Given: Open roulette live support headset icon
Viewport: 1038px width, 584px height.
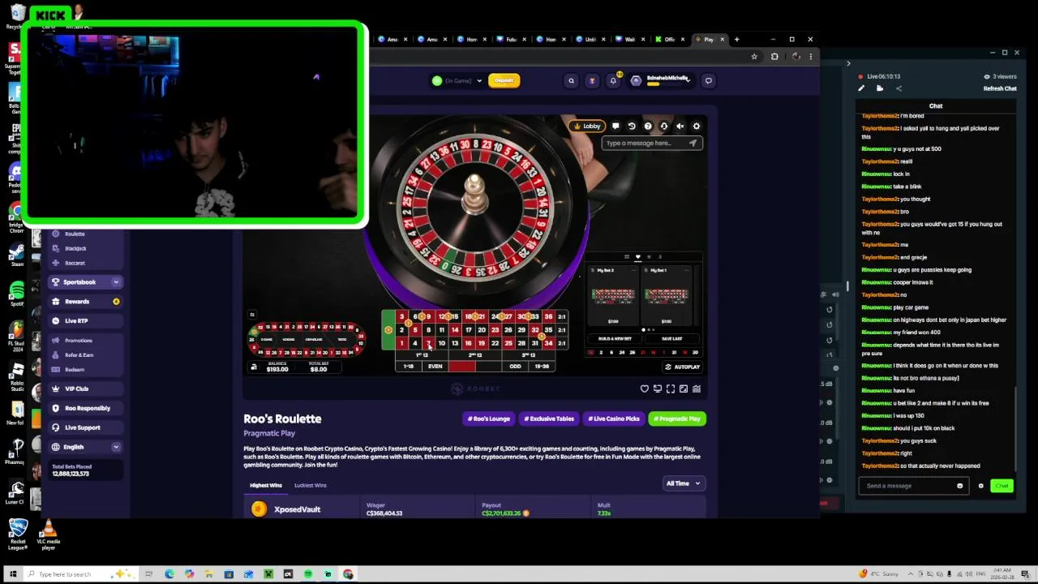Looking at the screenshot, I should [664, 126].
